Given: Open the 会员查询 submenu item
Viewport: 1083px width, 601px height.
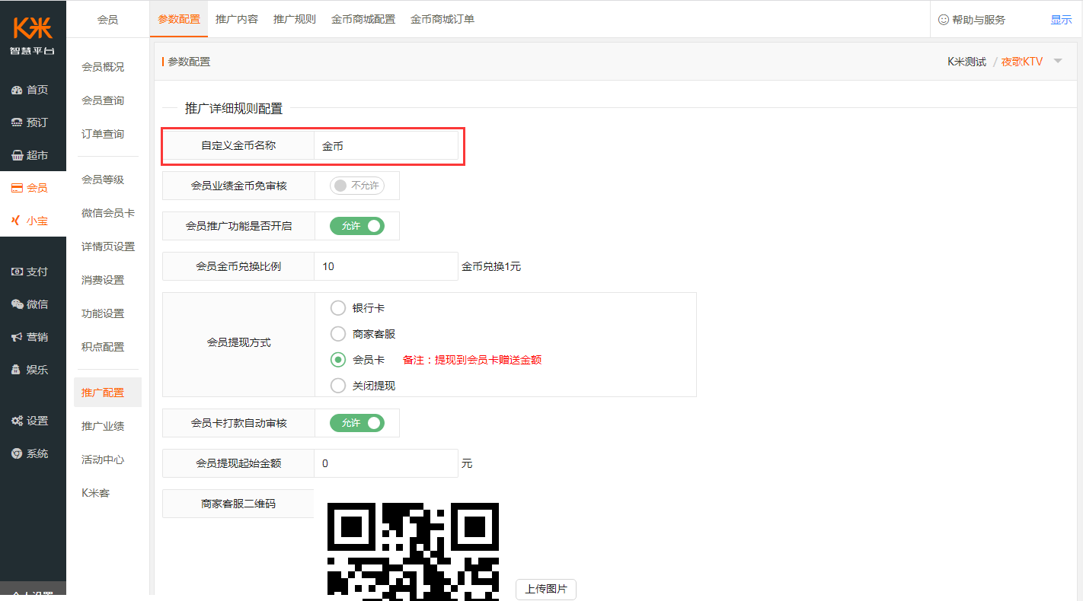Looking at the screenshot, I should tap(103, 100).
